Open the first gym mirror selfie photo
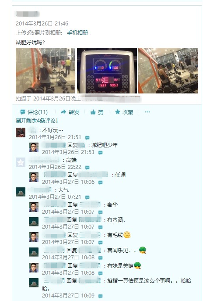The image size is (210, 301). 45,71
